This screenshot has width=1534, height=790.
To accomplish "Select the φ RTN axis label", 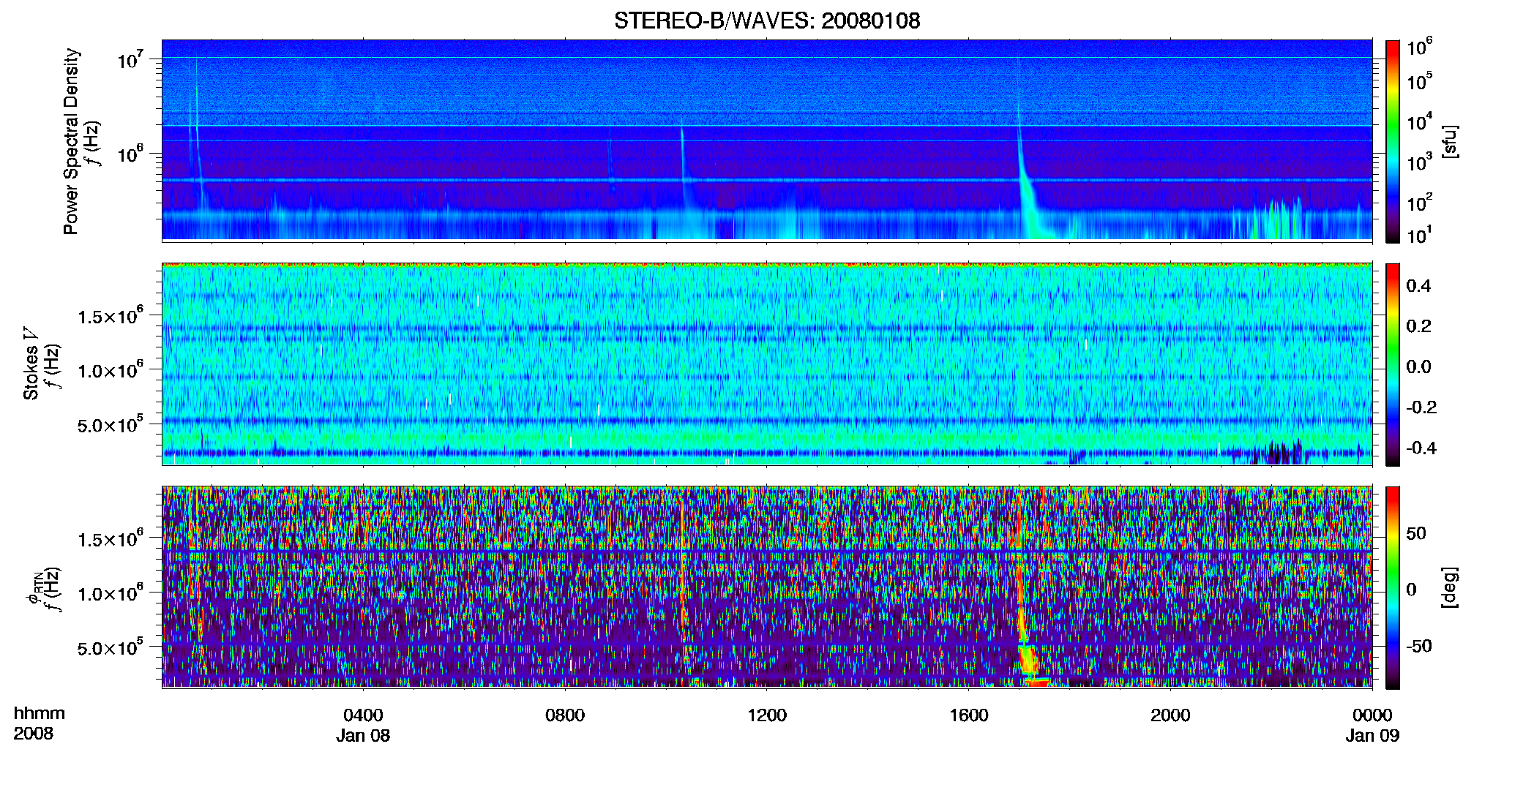I will (x=33, y=587).
